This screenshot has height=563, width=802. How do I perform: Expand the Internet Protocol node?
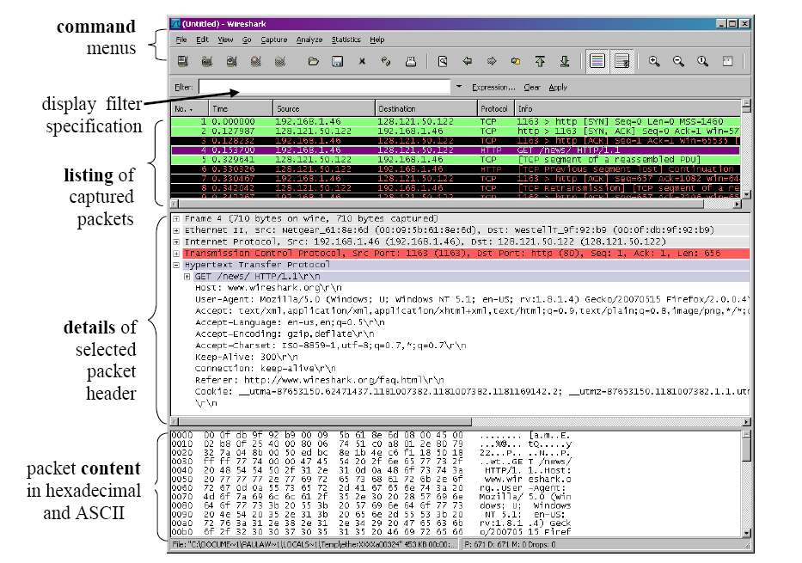coord(176,242)
